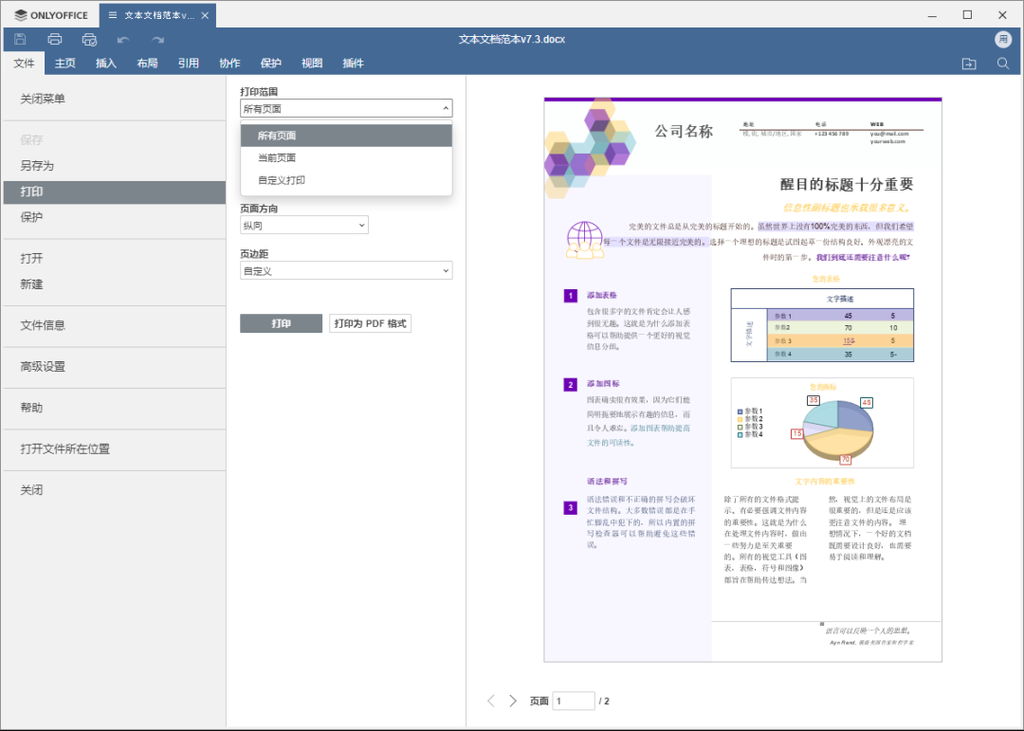This screenshot has width=1024, height=731.
Task: Expand the 页边距 margins dropdown
Action: point(345,270)
